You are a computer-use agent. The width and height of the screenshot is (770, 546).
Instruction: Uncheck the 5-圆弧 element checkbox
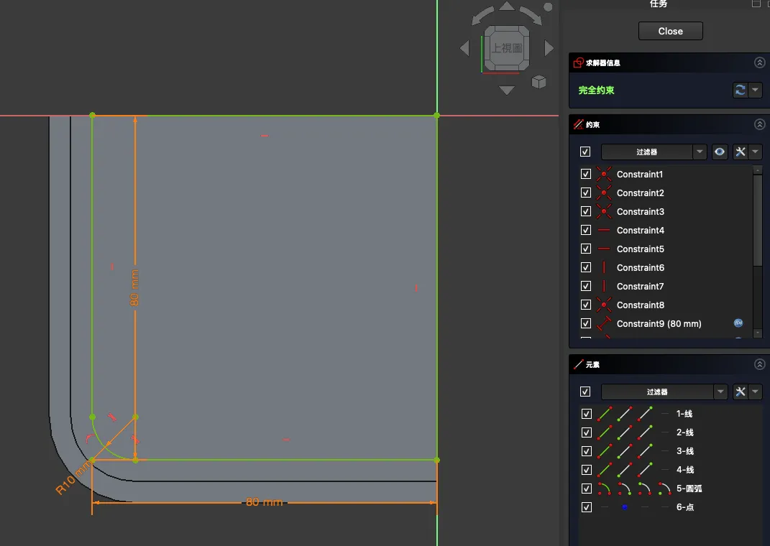pyautogui.click(x=586, y=489)
